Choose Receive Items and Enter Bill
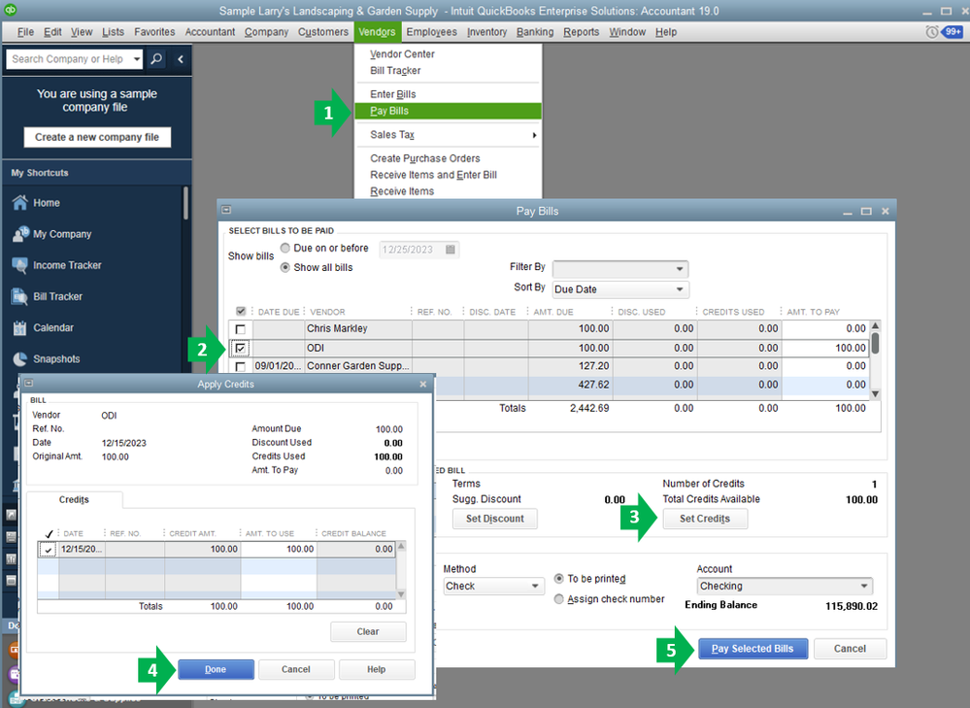The width and height of the screenshot is (970, 708). [x=434, y=175]
